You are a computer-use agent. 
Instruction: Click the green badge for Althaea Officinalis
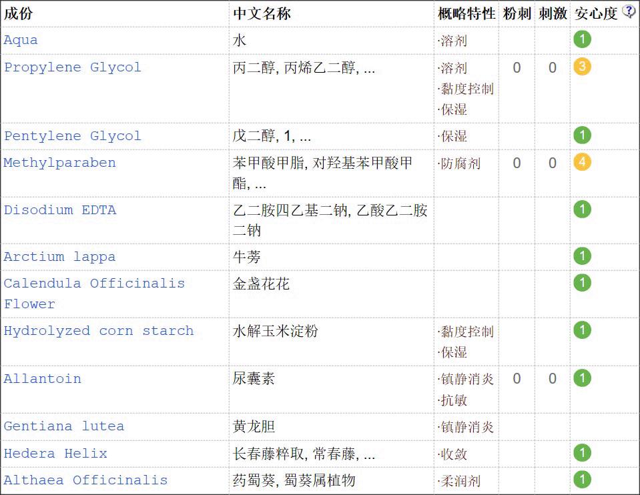click(581, 479)
